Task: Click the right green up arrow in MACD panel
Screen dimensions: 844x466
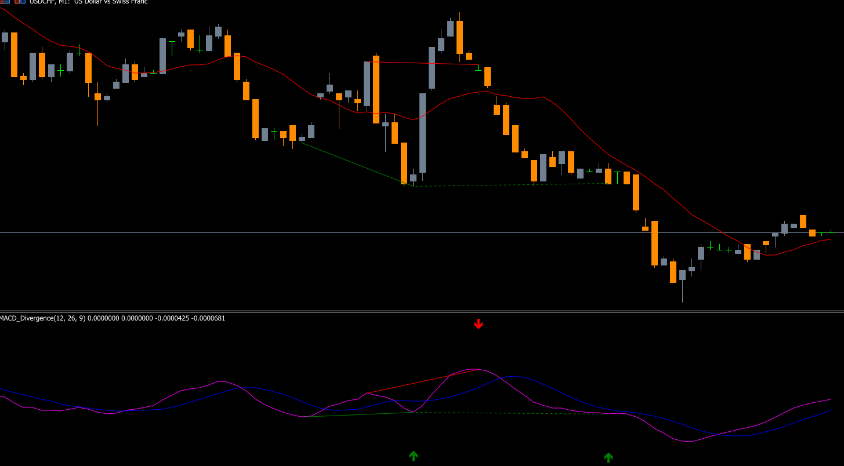Action: pyautogui.click(x=608, y=457)
